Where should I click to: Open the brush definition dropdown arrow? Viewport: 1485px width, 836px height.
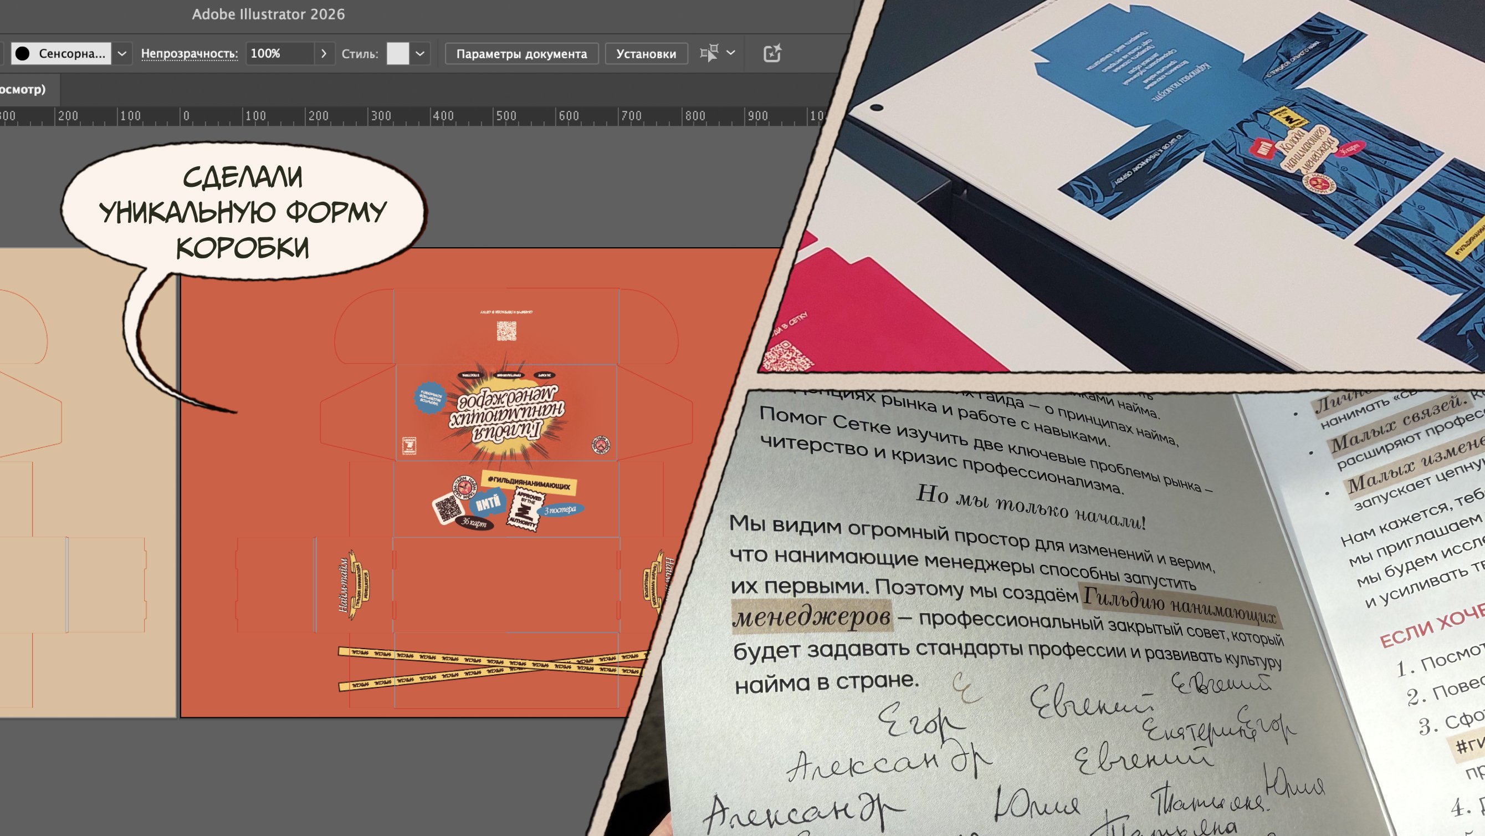(x=122, y=53)
